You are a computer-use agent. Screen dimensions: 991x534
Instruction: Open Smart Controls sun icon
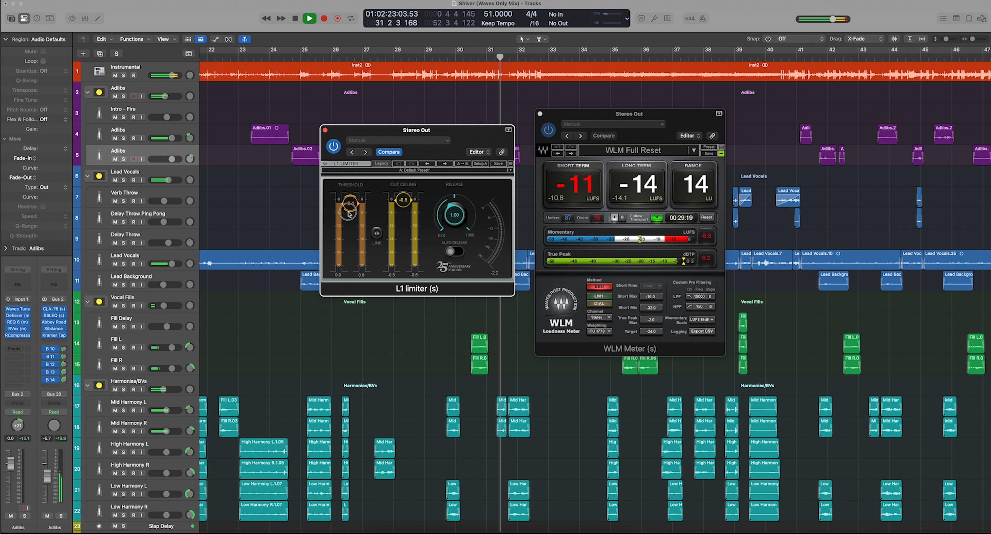click(x=72, y=18)
